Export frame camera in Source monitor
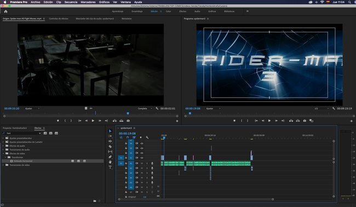This screenshot has height=207, width=356. click(128, 120)
